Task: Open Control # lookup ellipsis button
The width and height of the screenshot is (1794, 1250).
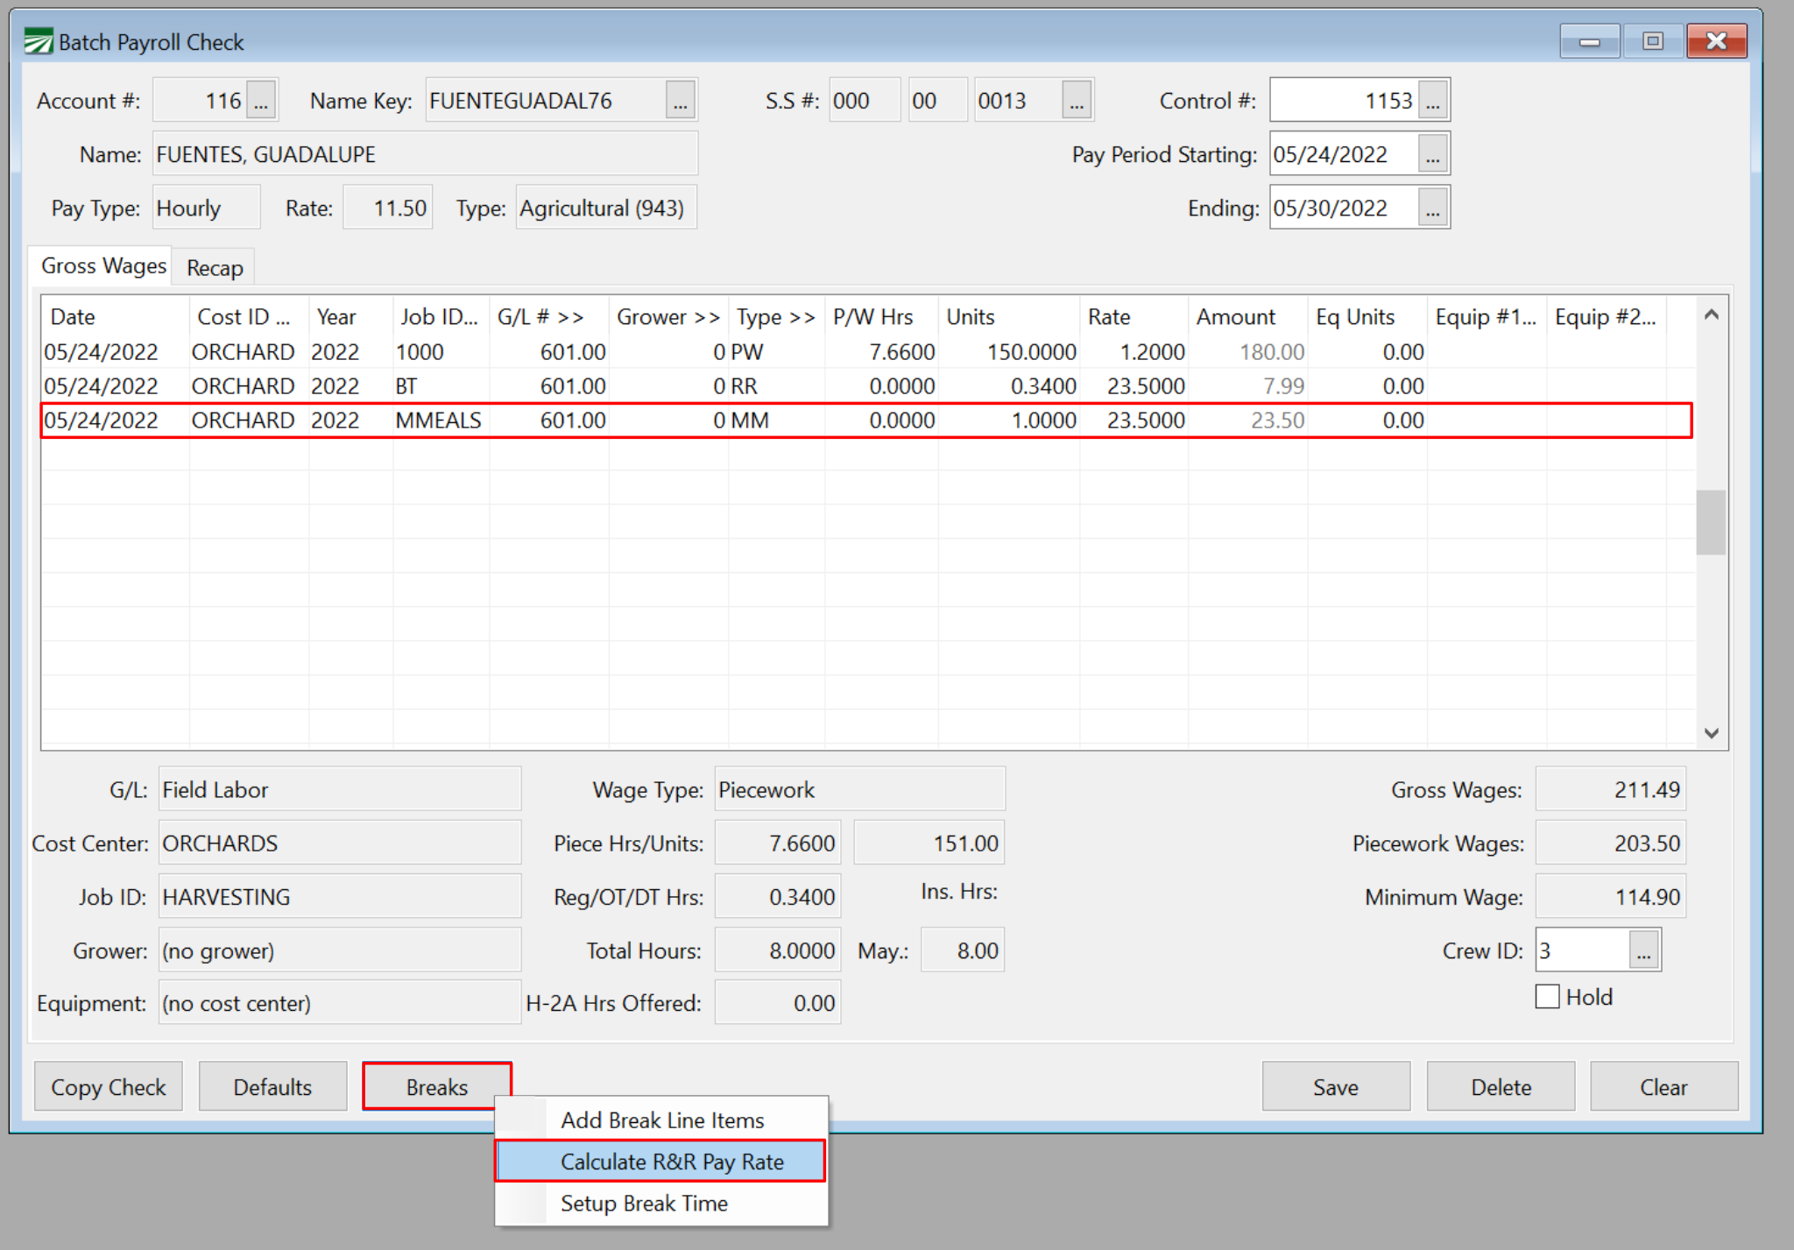Action: point(1433,102)
